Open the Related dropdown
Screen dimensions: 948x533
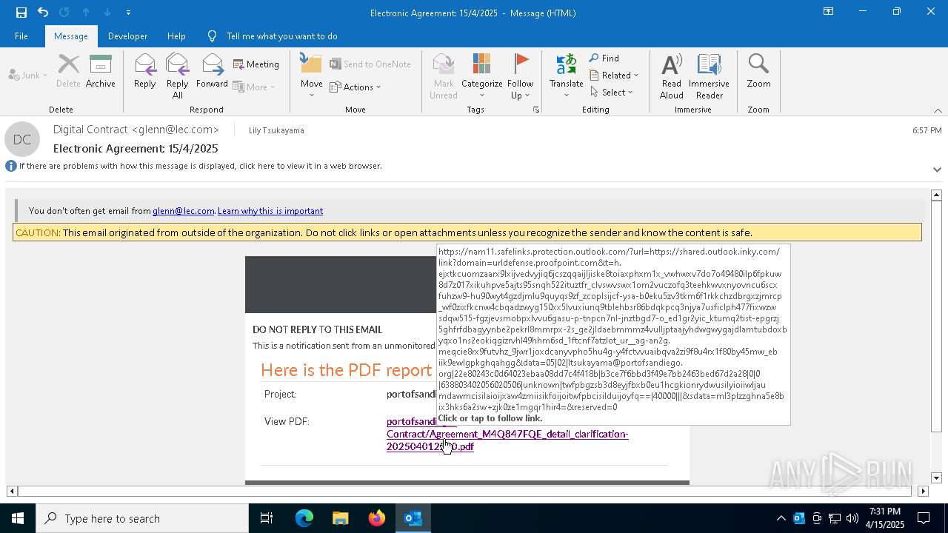coord(614,75)
